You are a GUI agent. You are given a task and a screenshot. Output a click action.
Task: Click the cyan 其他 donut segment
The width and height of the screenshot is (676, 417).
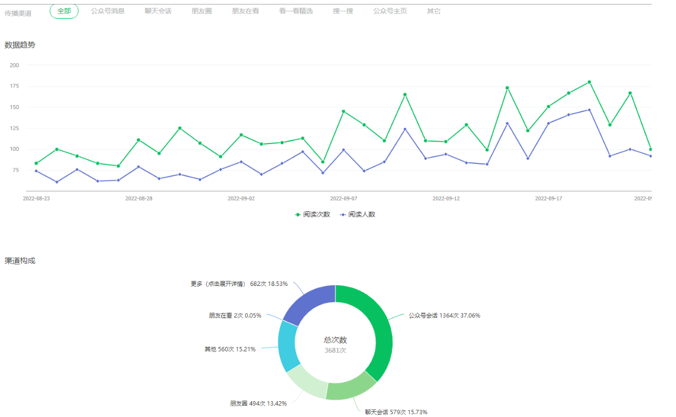click(x=289, y=346)
